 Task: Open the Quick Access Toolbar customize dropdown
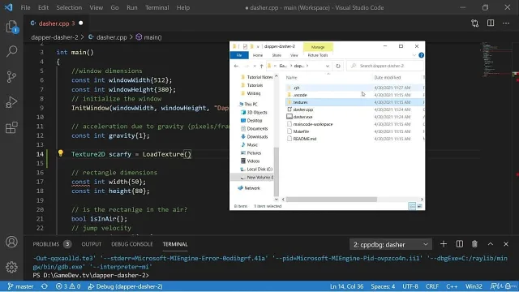258,46
